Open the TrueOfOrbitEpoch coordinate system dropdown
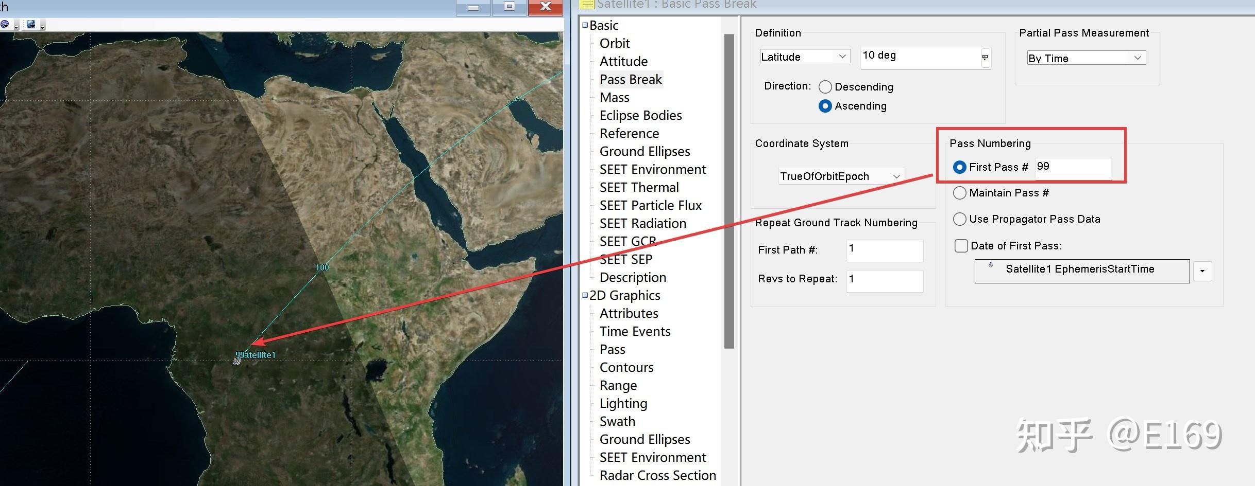1255x486 pixels. click(x=896, y=176)
